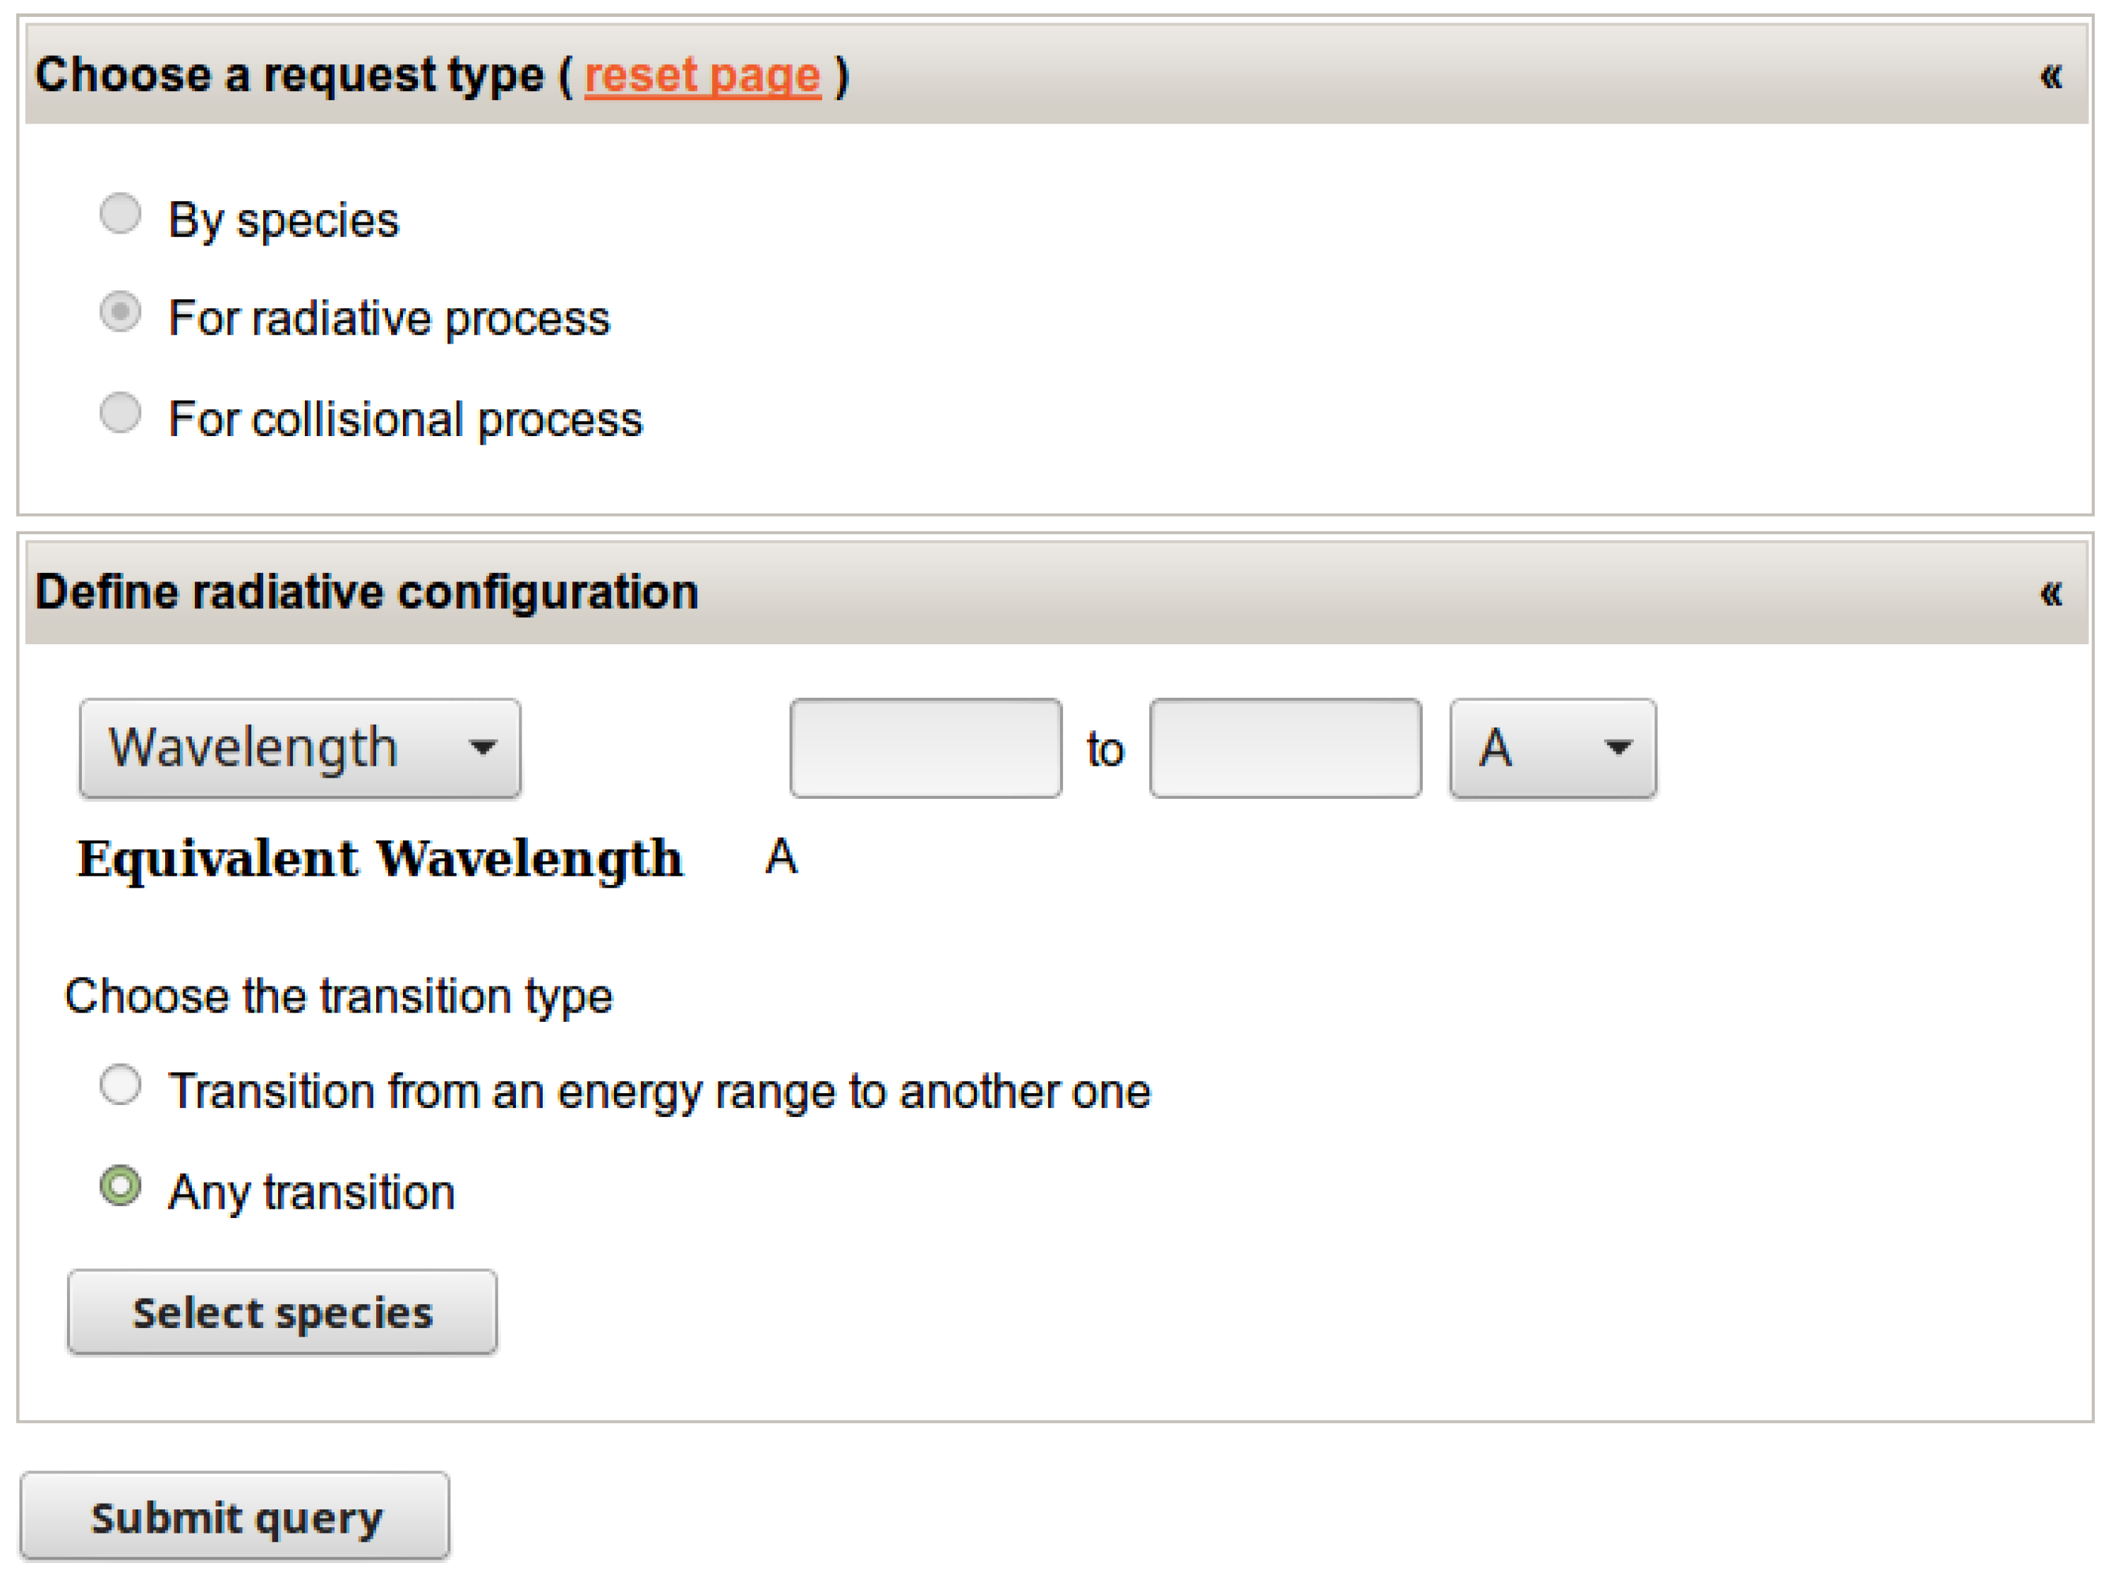Click the range start input field
The width and height of the screenshot is (2111, 1580).
[925, 748]
